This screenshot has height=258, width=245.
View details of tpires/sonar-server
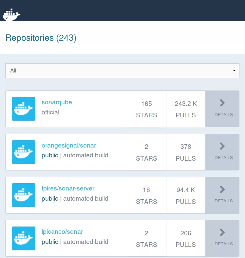pos(222,195)
